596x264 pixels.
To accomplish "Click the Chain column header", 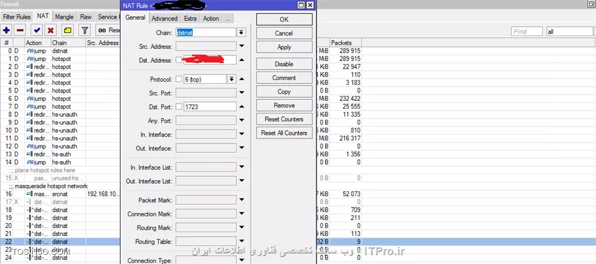I will (x=68, y=43).
